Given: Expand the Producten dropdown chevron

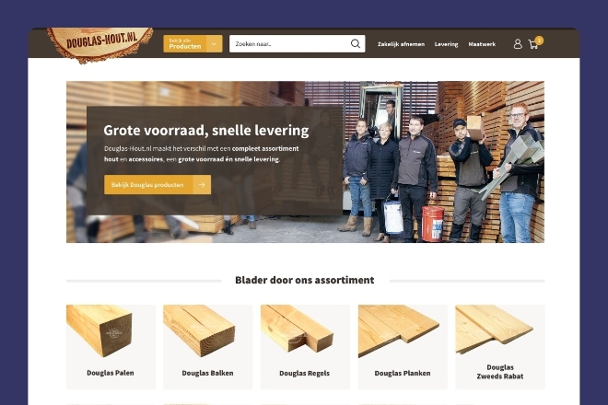Looking at the screenshot, I should click(215, 44).
